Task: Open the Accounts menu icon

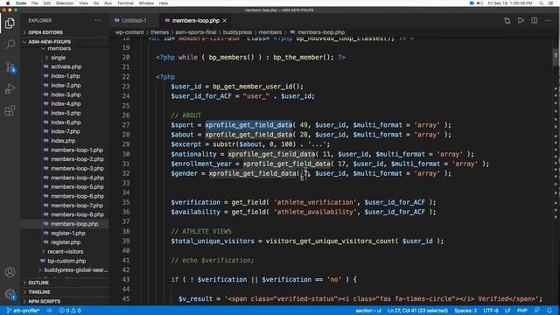Action: click(x=10, y=272)
